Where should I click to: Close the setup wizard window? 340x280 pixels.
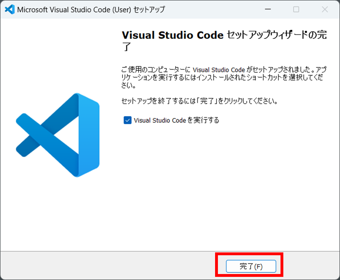(325, 9)
